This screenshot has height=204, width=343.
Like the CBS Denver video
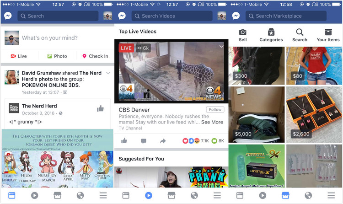click(124, 141)
